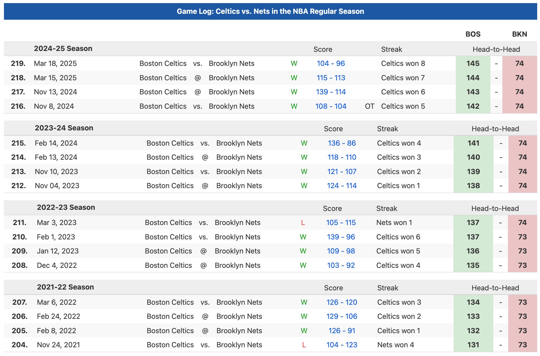This screenshot has width=540, height=356.
Task: Click the 118 - 110 score link
Action: click(342, 157)
